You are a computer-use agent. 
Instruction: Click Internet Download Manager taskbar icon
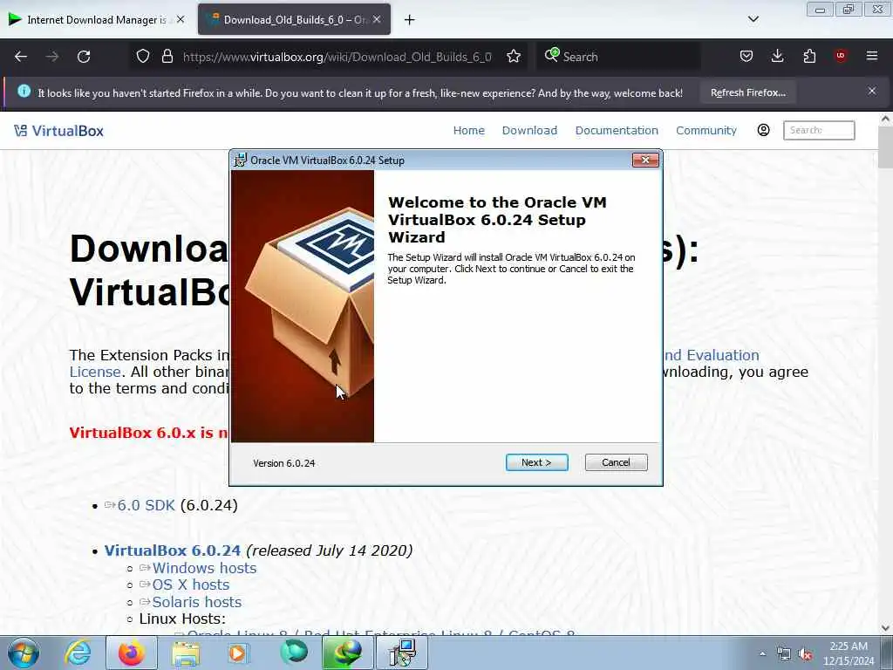[348, 653]
